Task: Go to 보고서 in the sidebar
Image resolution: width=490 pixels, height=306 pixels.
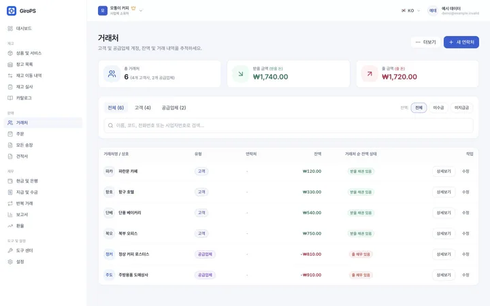Action: [43, 215]
